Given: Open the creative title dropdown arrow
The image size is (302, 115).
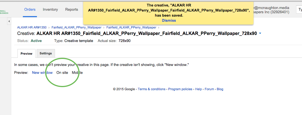Looking at the screenshot, I should tap(260, 34).
